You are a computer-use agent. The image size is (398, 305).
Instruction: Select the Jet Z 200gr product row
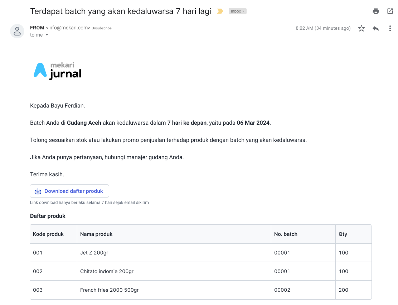pyautogui.click(x=94, y=253)
